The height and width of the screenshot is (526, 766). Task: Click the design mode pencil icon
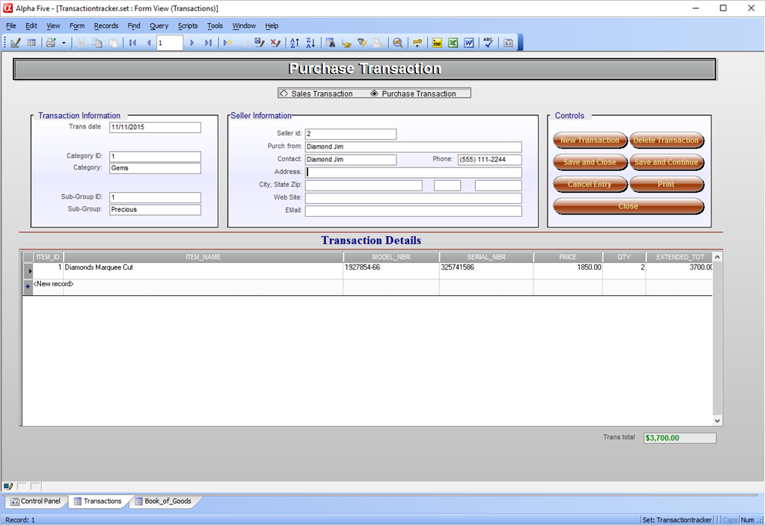(x=15, y=43)
